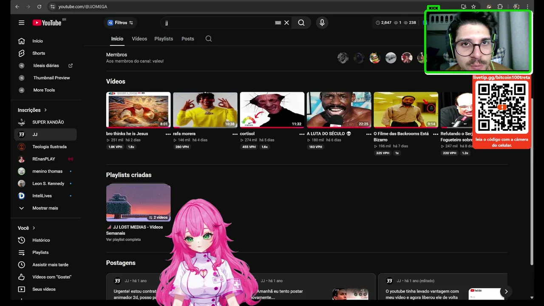The image size is (544, 306).
Task: Open options for 'bro thinks he is Jesus'
Action: 168,134
